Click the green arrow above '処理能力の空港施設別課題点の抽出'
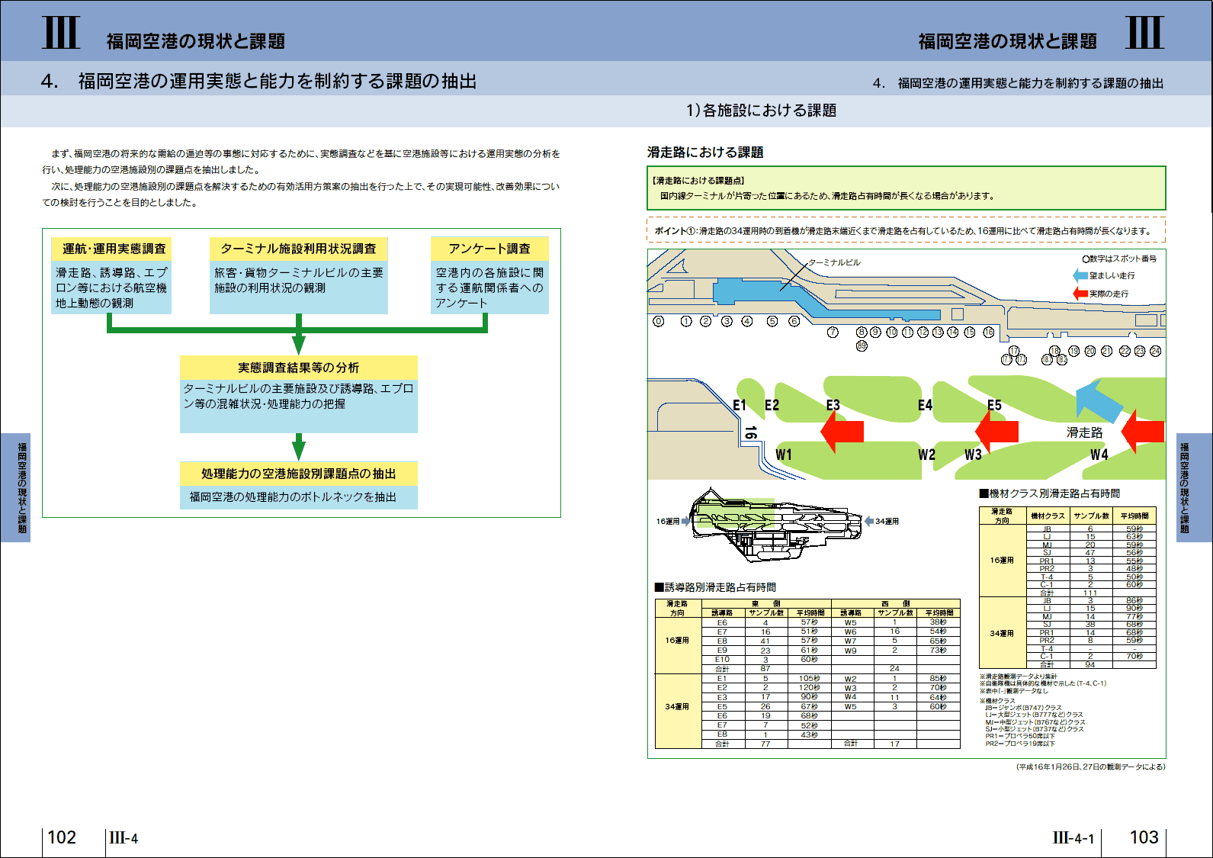The image size is (1213, 858). (298, 446)
